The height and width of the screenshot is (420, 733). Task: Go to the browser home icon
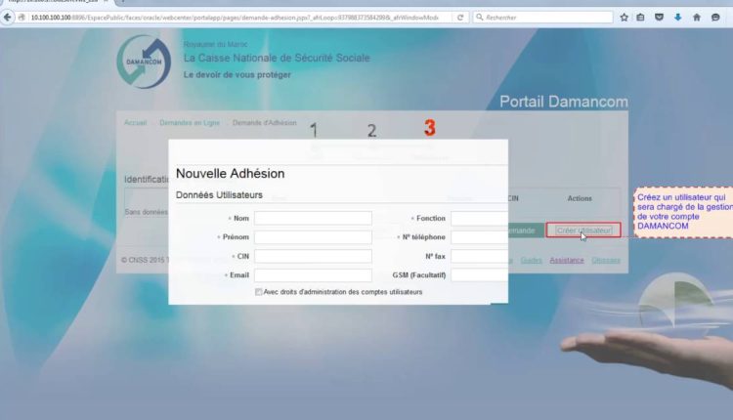pos(697,18)
